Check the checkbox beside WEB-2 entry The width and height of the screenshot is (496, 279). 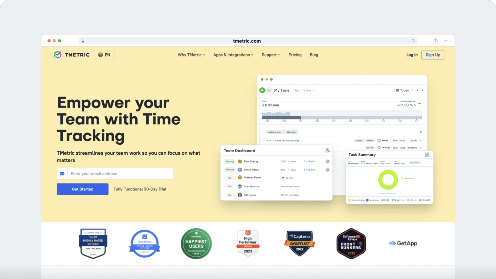tap(263, 140)
